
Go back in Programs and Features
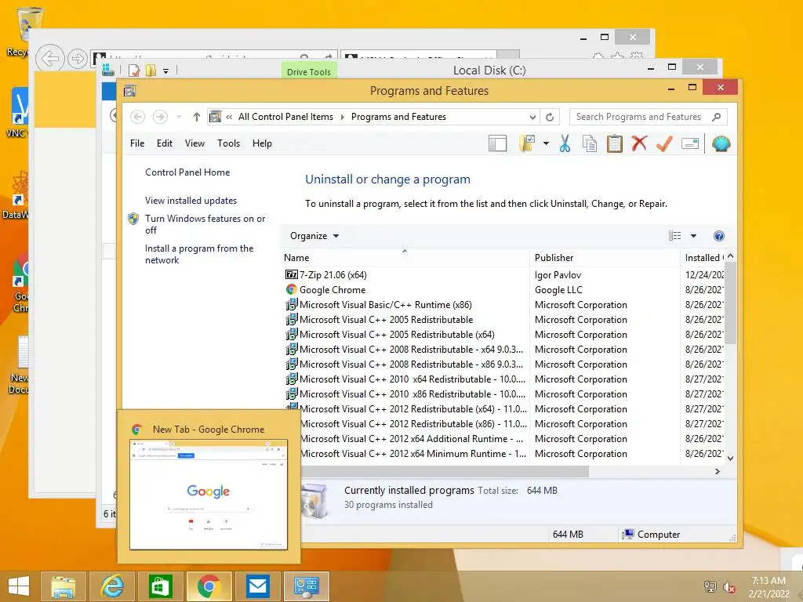(137, 117)
